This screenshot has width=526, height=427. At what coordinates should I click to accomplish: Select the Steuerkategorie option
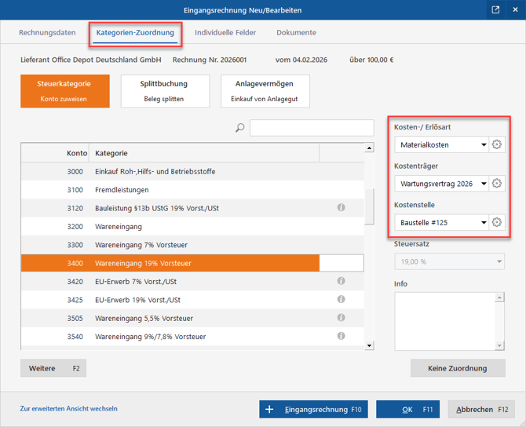click(64, 91)
